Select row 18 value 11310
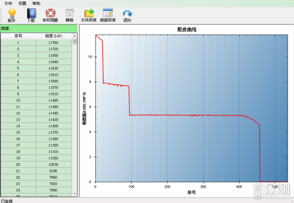 click(53, 151)
